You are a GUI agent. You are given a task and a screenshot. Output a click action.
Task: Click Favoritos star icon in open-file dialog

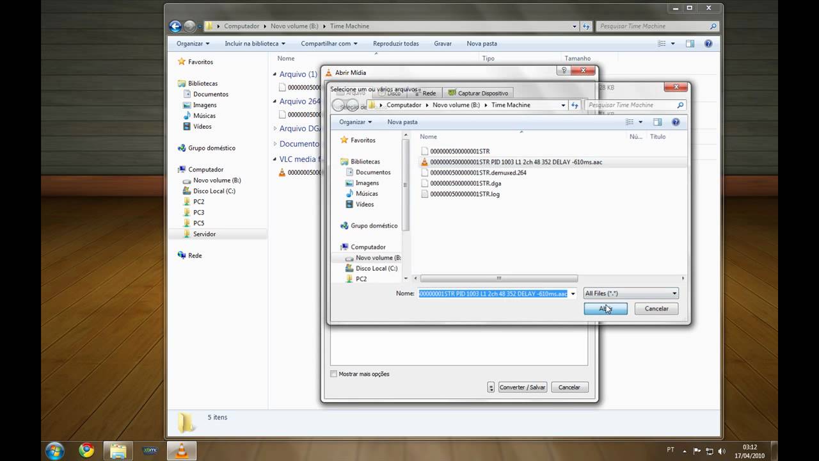pos(344,140)
